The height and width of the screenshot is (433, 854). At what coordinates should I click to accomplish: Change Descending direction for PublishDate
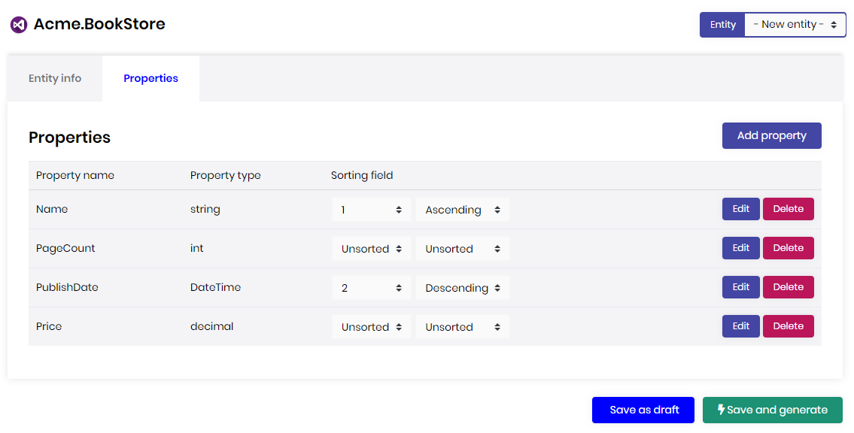(x=462, y=288)
